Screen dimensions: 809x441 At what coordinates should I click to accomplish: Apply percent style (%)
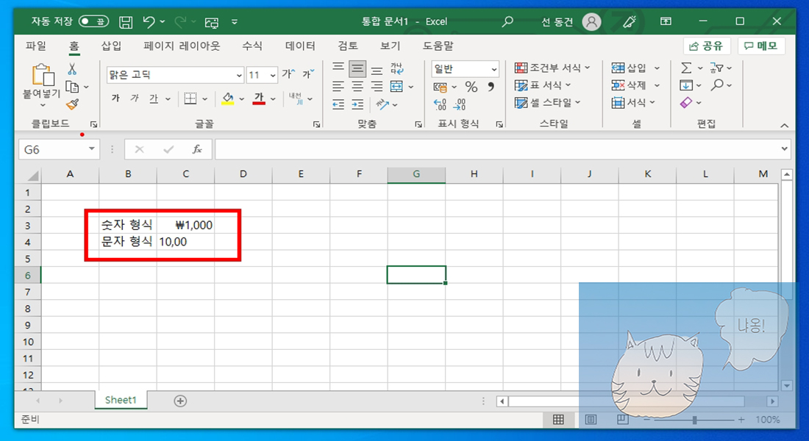click(471, 87)
